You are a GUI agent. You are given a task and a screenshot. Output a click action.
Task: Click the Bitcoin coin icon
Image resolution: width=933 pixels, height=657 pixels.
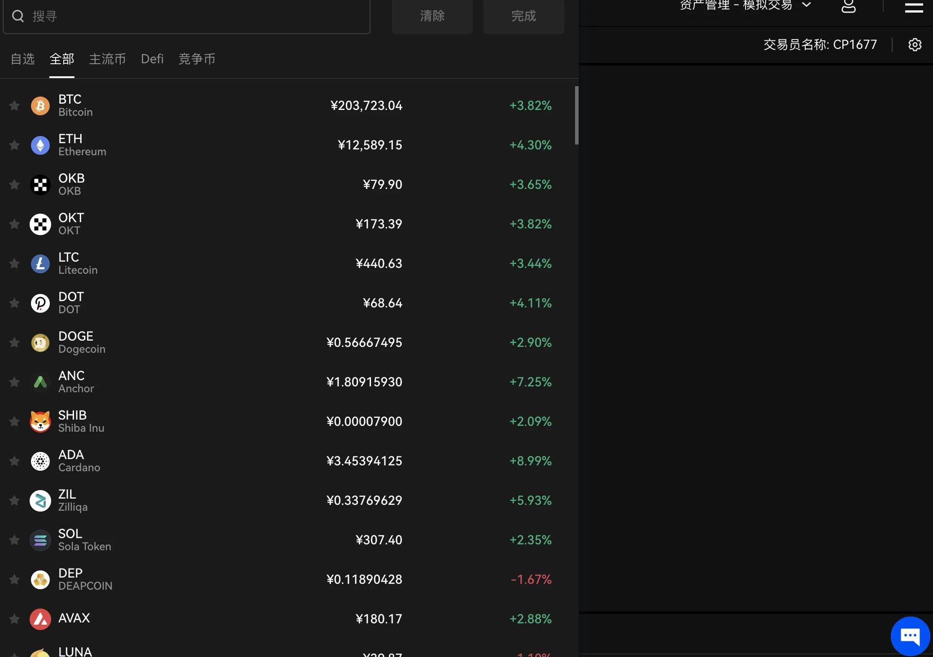tap(40, 106)
